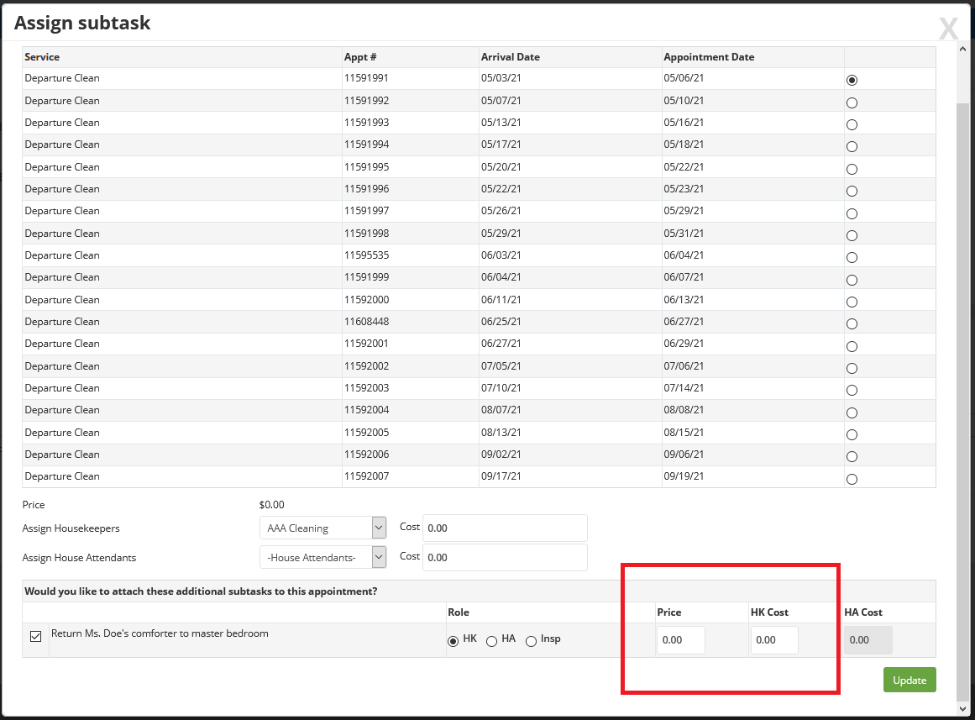This screenshot has width=975, height=720.
Task: Select the radio button for appointment 11592007
Action: 852,478
